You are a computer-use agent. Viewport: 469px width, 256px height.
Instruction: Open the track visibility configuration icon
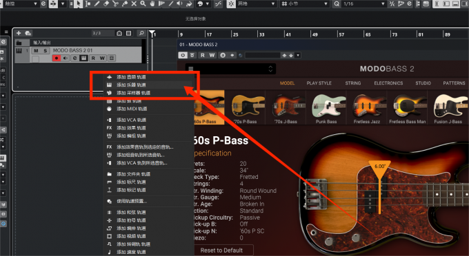pyautogui.click(x=119, y=33)
